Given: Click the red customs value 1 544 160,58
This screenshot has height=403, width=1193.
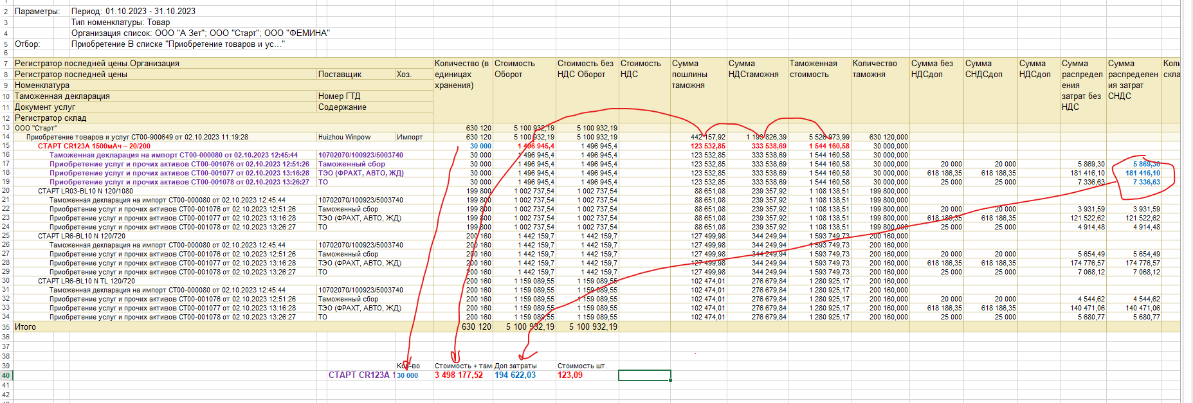Looking at the screenshot, I should tap(829, 146).
